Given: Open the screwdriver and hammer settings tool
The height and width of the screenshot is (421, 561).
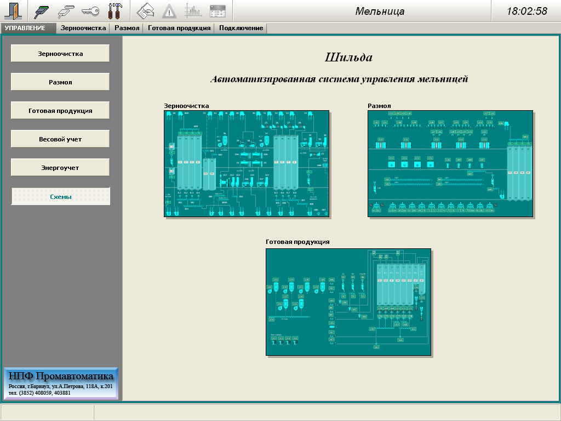Looking at the screenshot, I should pyautogui.click(x=115, y=11).
